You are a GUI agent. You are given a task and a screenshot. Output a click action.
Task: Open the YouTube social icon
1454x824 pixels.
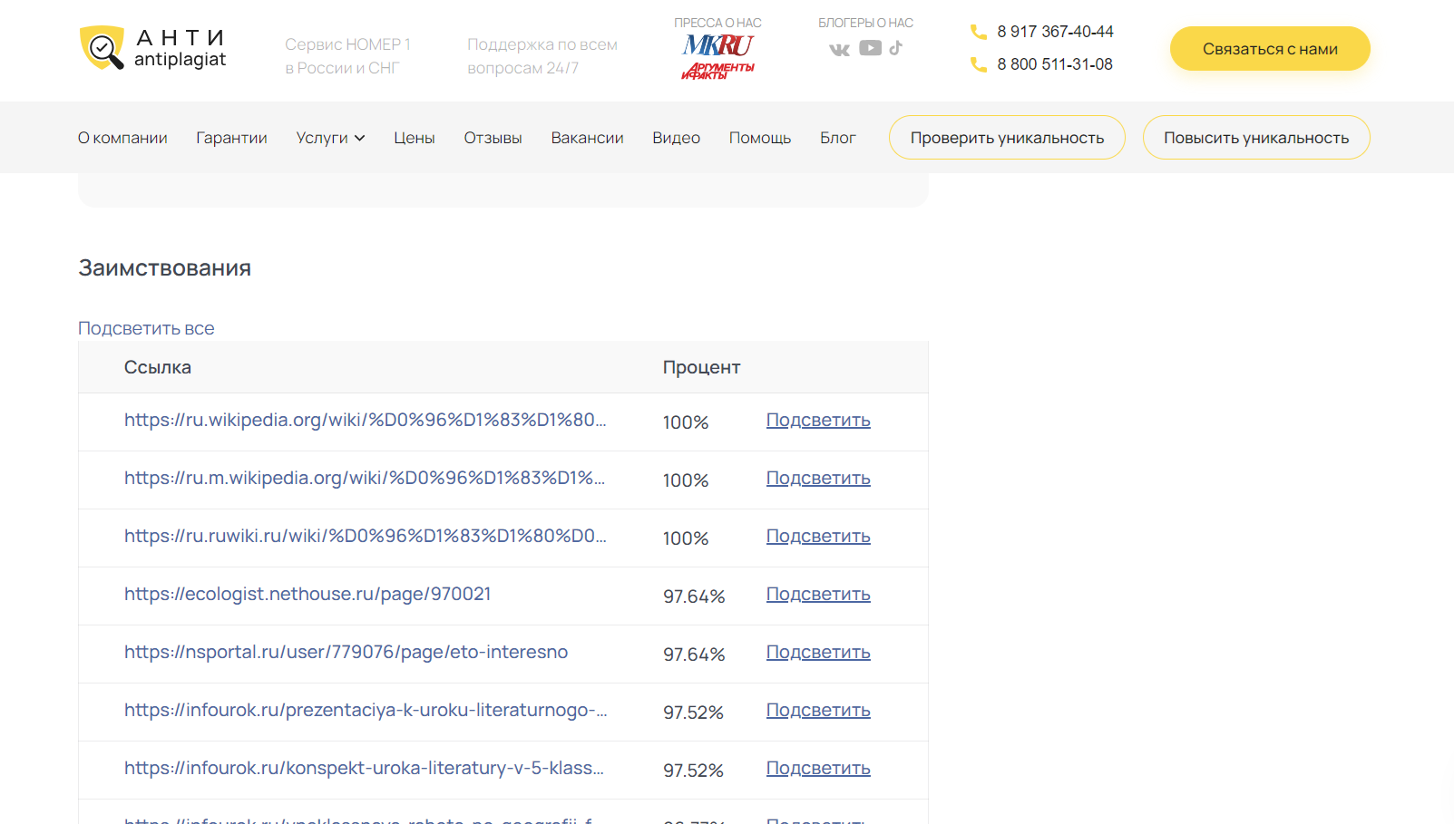871,48
